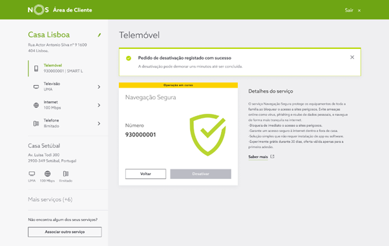Click the Telemóvel page heading

139,35
